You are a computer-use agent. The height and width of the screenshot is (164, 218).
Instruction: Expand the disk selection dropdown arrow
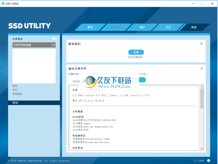tap(54, 45)
